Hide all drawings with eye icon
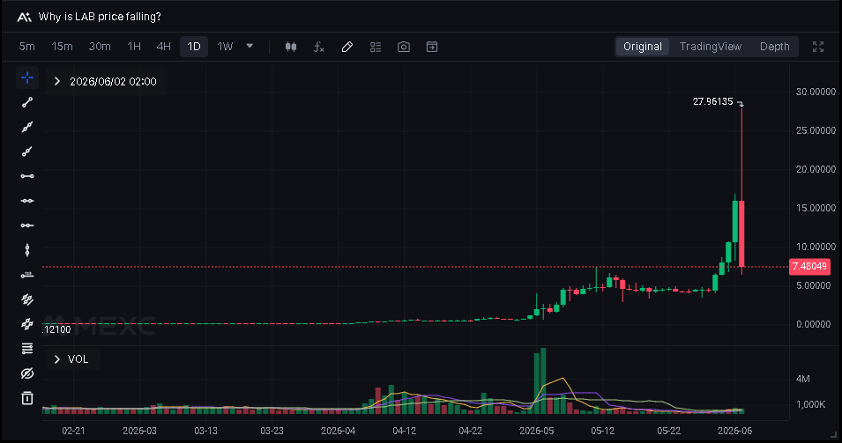This screenshot has height=443, width=842. click(26, 373)
